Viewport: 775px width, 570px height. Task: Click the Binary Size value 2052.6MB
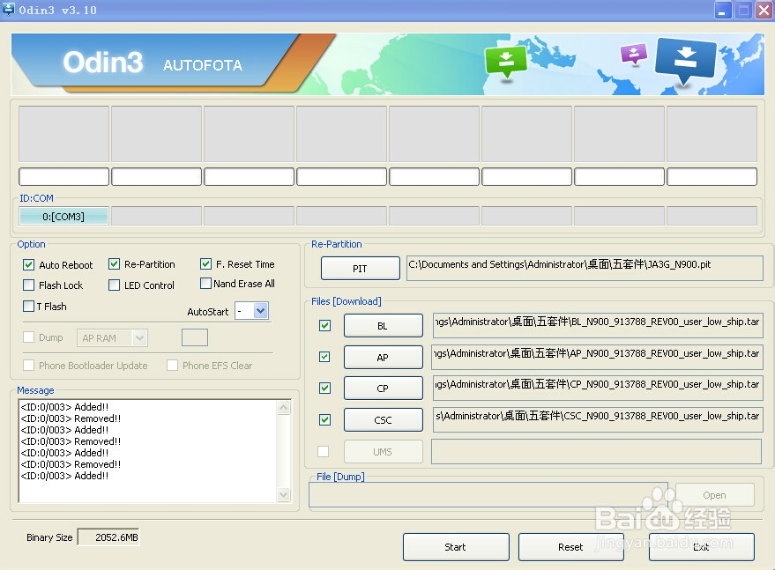[x=109, y=537]
